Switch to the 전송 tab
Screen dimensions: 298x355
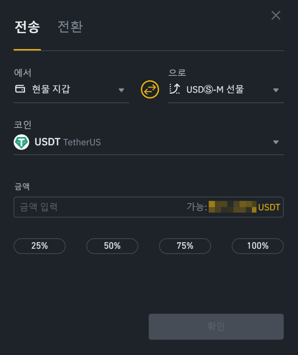27,27
